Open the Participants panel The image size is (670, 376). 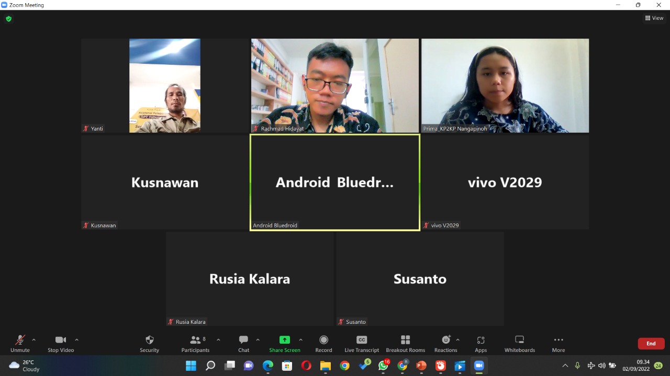coord(195,340)
